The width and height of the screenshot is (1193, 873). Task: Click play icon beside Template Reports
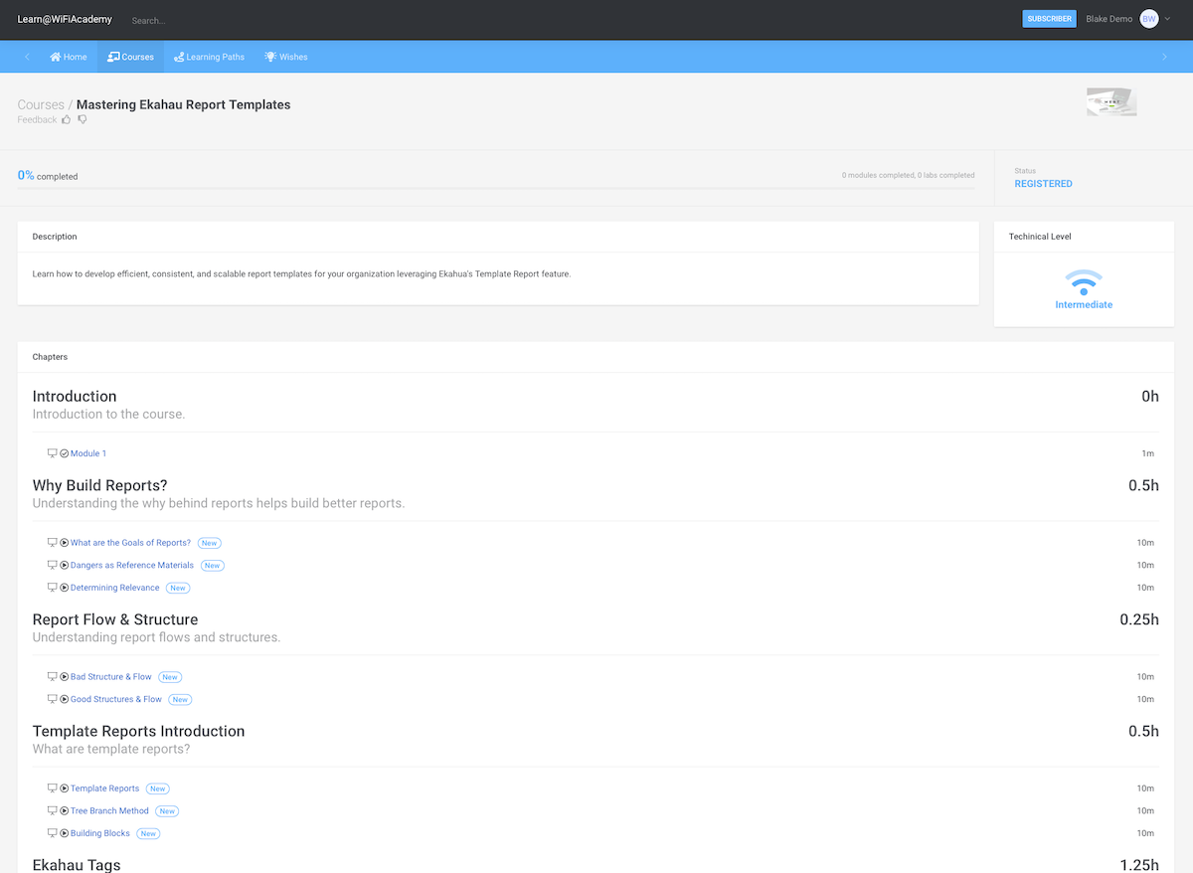[x=65, y=788]
